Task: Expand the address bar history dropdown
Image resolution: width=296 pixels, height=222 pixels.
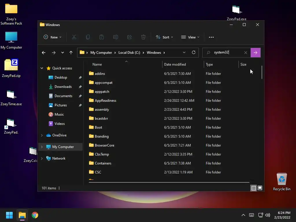Action: (184, 53)
